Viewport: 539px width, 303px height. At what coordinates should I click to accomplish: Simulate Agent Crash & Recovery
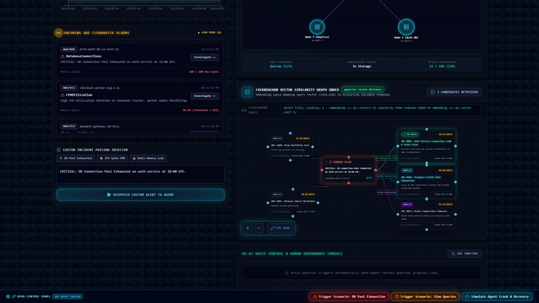point(497,296)
